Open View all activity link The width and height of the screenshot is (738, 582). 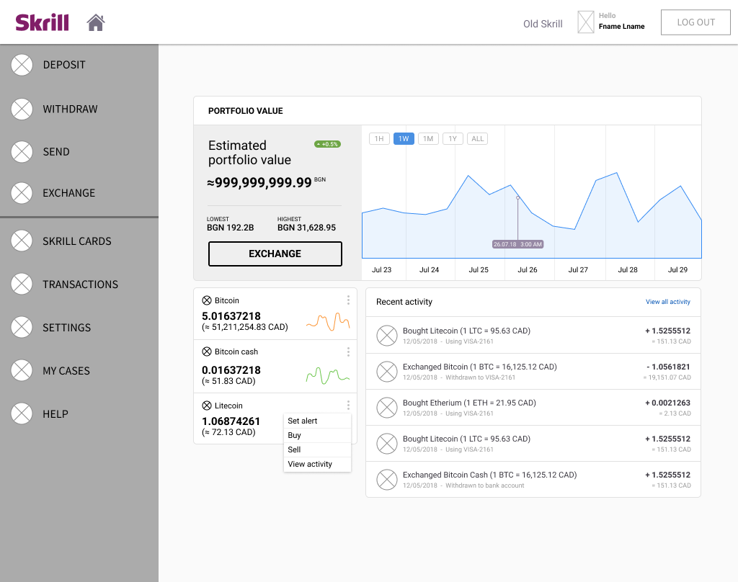click(668, 302)
